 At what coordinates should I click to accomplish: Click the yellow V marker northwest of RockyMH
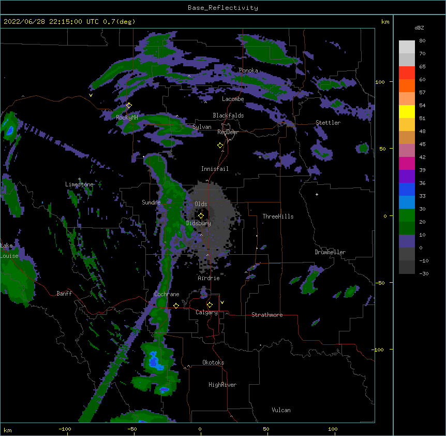coord(91,95)
